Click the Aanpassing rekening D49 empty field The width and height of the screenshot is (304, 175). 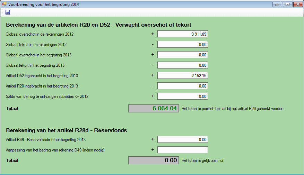tap(183, 150)
